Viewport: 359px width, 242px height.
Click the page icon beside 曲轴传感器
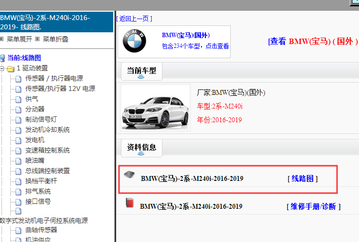click(x=19, y=230)
